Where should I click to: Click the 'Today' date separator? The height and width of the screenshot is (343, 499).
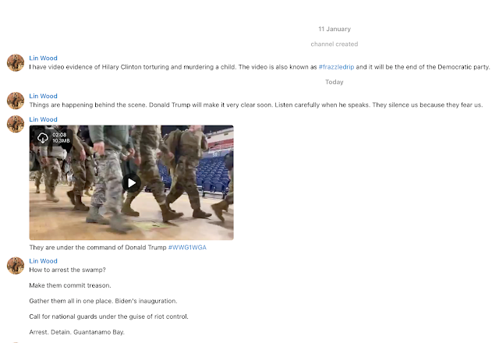pyautogui.click(x=334, y=82)
